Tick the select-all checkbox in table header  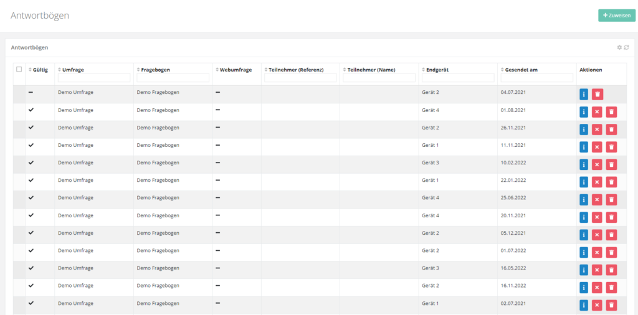[x=19, y=70]
